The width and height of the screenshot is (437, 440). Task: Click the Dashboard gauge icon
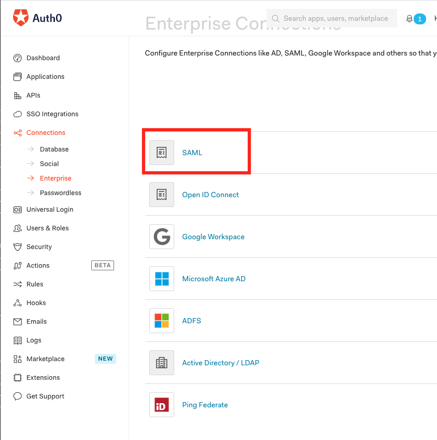pyautogui.click(x=18, y=58)
